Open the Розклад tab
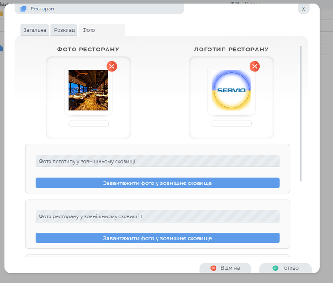 [64, 30]
